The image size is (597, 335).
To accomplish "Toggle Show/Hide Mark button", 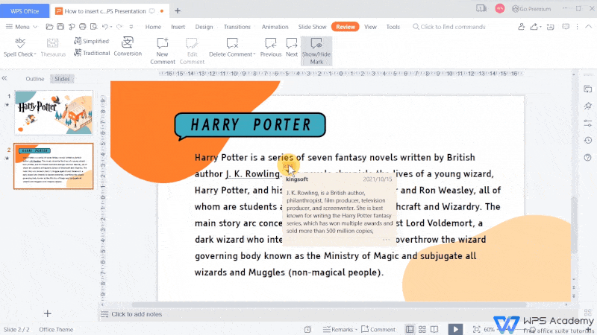I will [316, 51].
